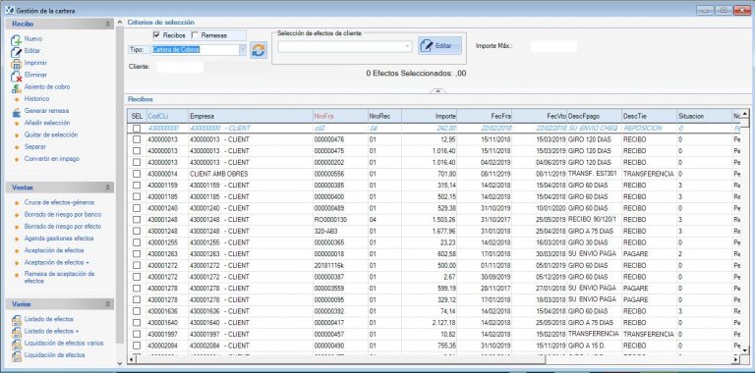Screen dimensions: 755x373
Task: Click the Listado de efectos icon
Action: coord(17,320)
